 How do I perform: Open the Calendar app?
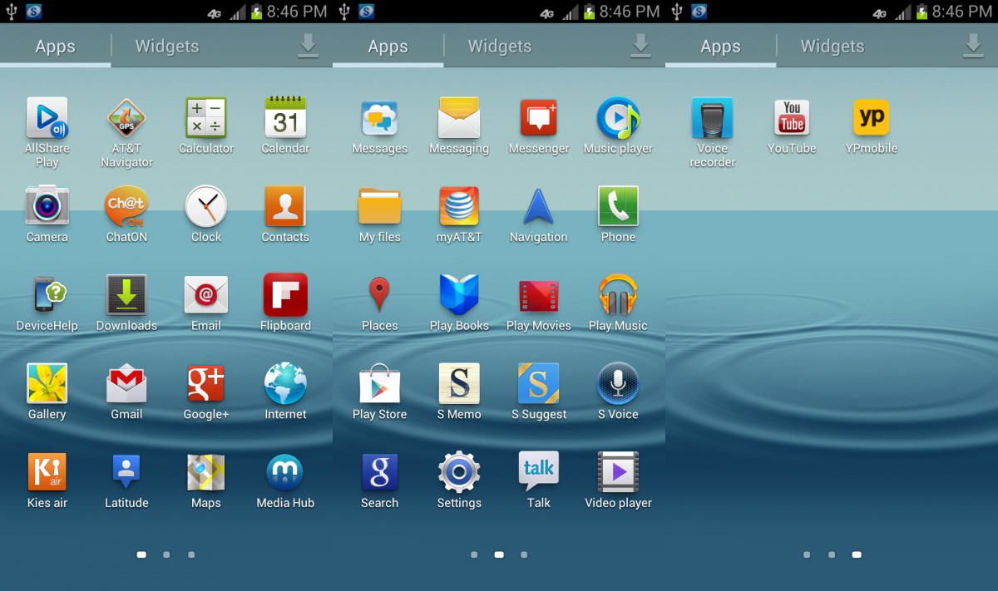285,118
